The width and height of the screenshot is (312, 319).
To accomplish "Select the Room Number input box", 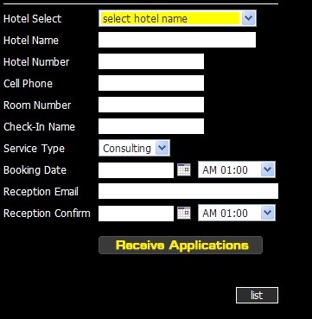I will point(151,105).
